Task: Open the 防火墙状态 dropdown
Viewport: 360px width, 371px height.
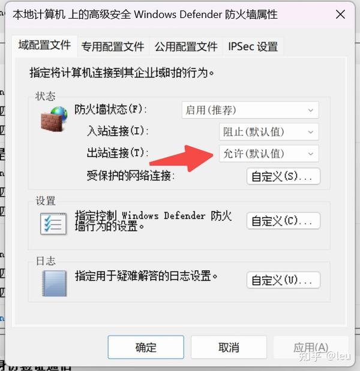Action: (x=250, y=110)
